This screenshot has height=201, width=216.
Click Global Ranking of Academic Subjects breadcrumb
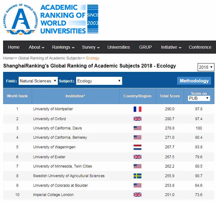tap(49, 58)
